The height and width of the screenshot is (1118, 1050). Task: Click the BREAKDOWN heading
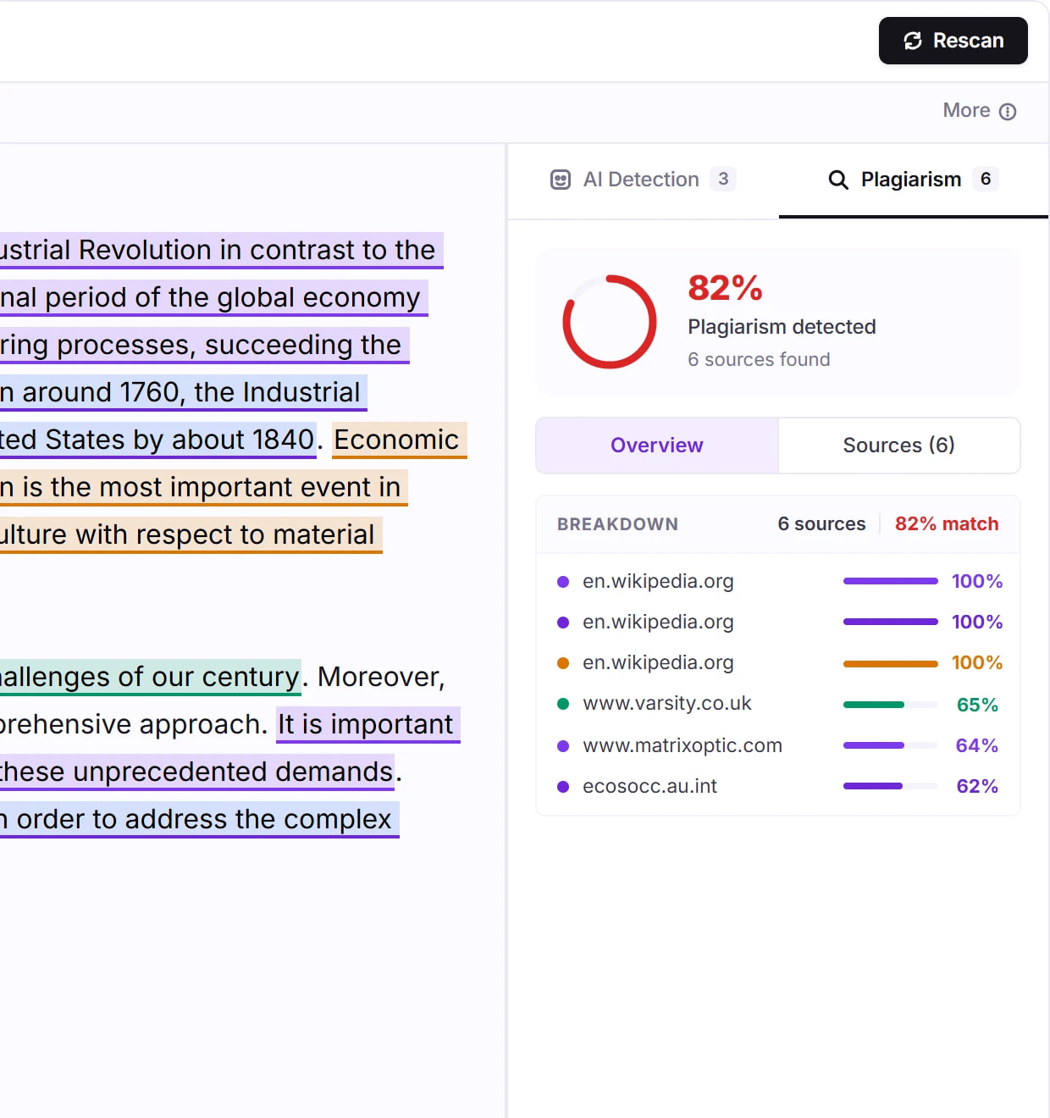pyautogui.click(x=617, y=524)
